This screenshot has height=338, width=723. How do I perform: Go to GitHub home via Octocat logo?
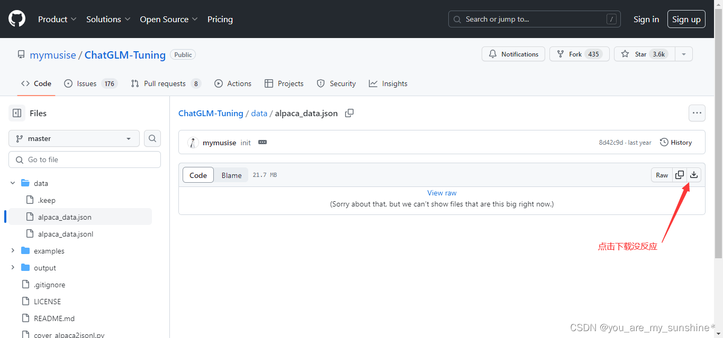17,19
